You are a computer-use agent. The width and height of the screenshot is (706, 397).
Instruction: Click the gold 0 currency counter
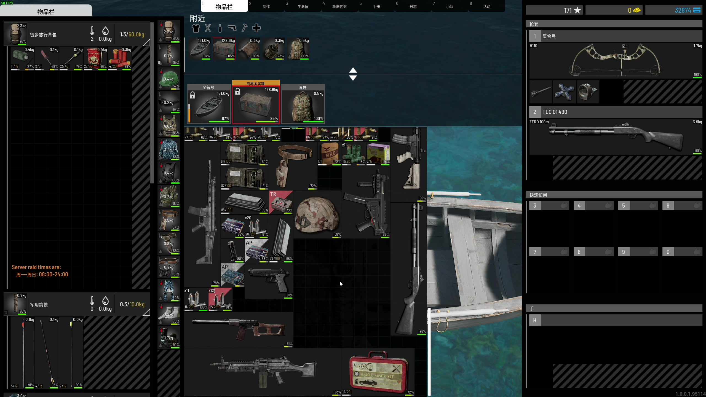(x=614, y=10)
